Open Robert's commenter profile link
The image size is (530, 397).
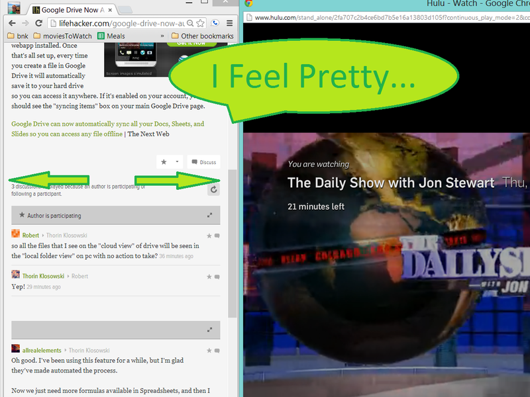[x=30, y=236]
